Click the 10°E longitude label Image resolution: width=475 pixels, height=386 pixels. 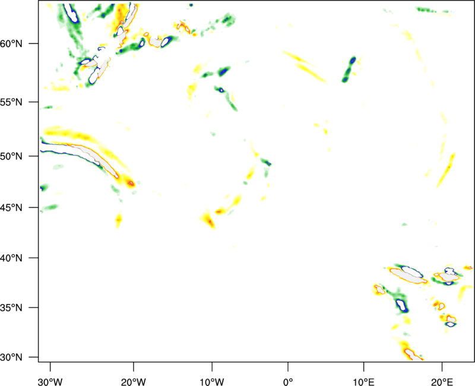point(363,382)
